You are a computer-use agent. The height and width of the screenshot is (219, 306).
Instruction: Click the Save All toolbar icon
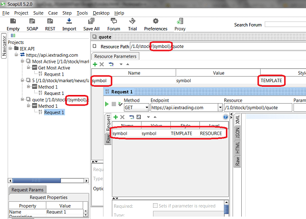(x=91, y=25)
